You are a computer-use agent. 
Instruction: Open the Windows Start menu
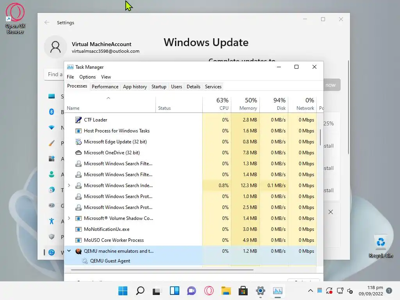pyautogui.click(x=123, y=291)
